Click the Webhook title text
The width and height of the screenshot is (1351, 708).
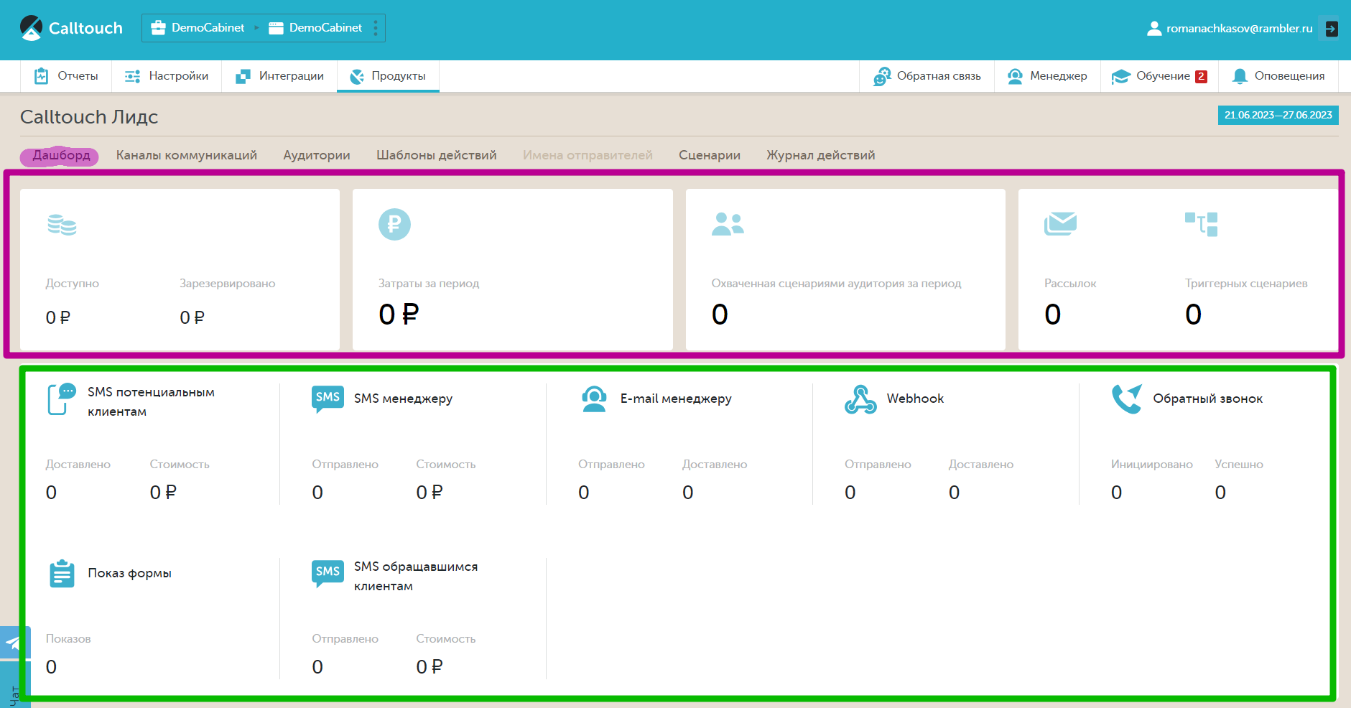point(915,399)
